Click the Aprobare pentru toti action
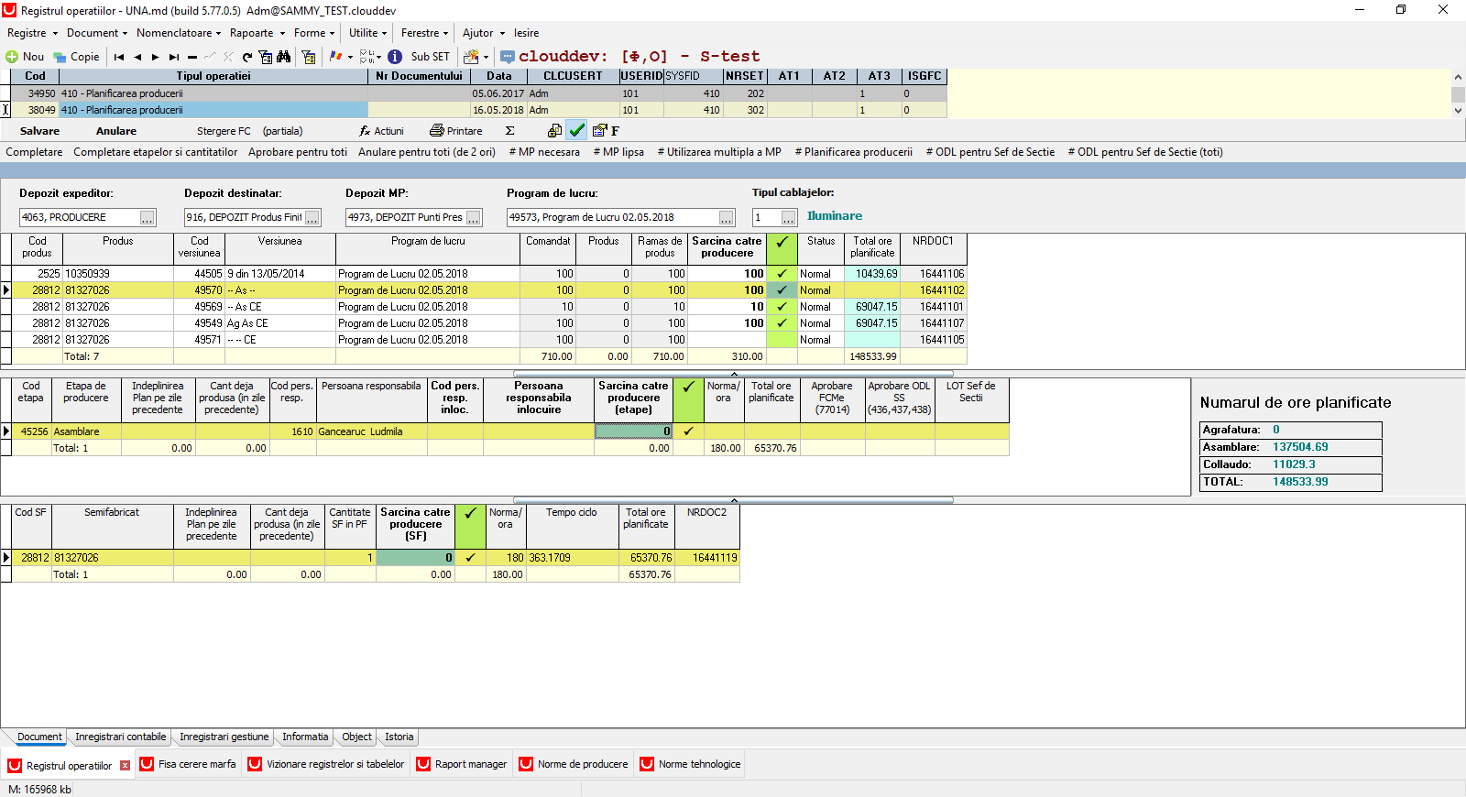This screenshot has height=797, width=1466. (x=298, y=152)
